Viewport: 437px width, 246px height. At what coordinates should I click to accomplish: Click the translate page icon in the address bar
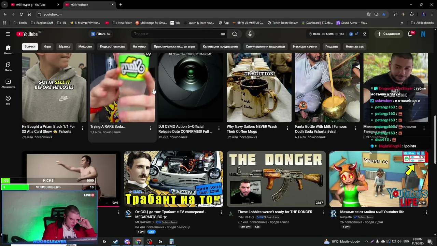click(x=369, y=14)
